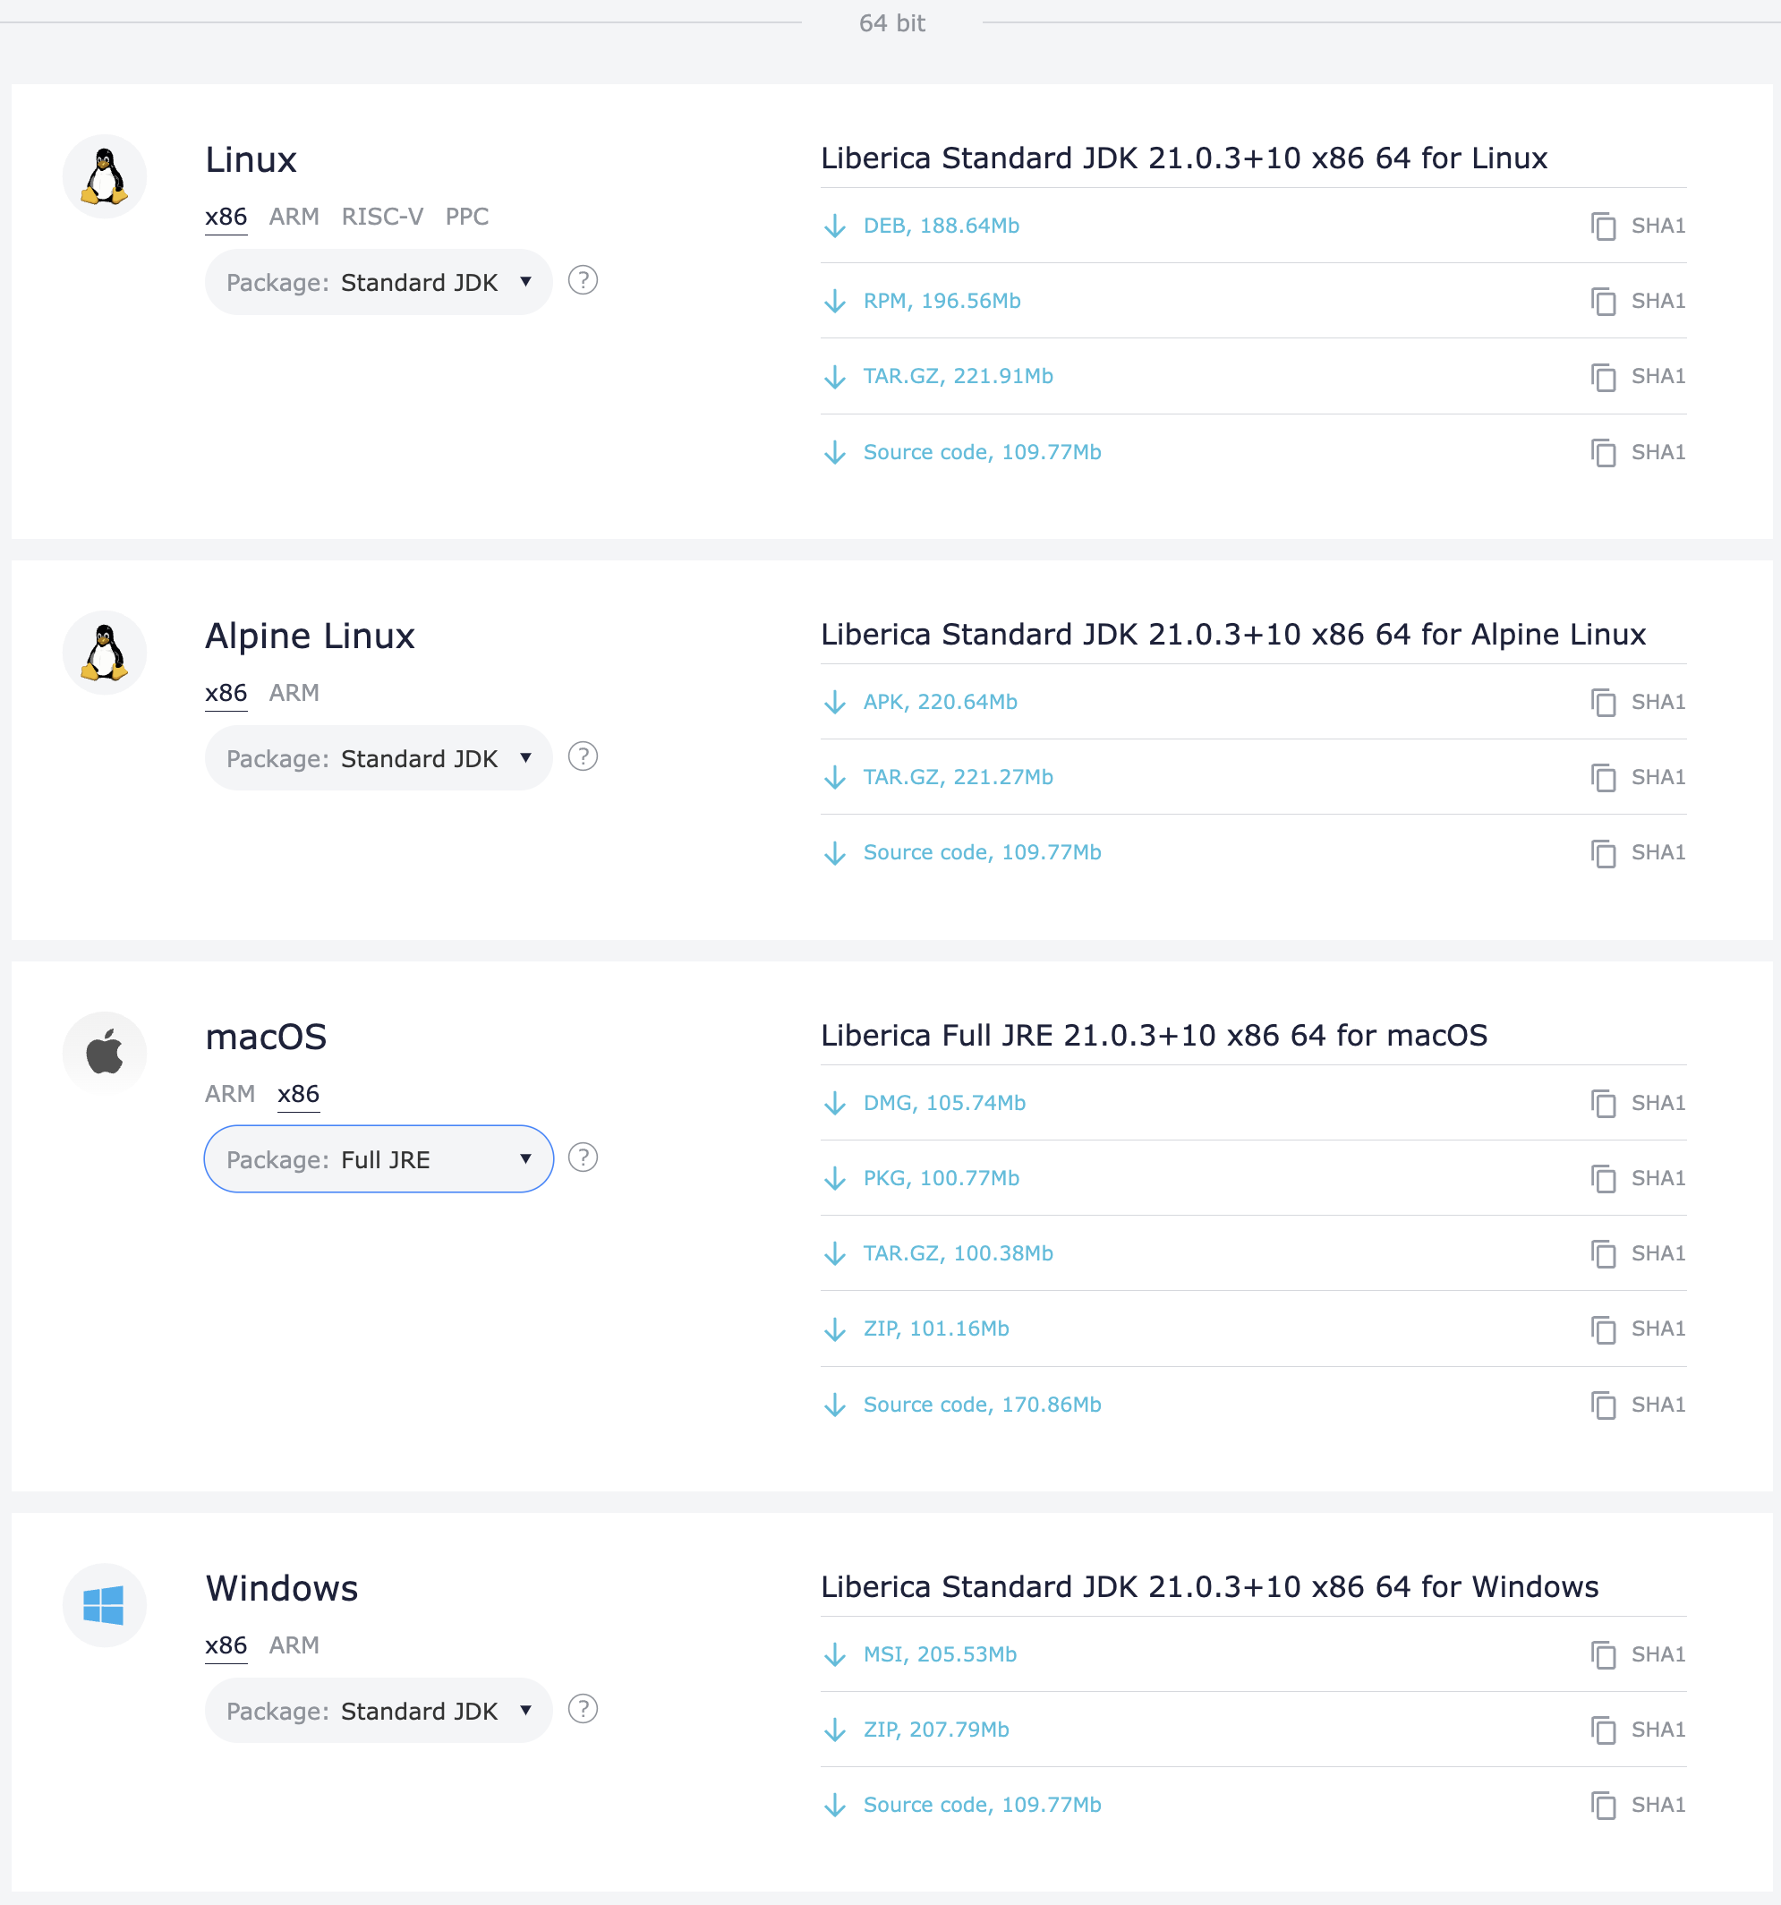The image size is (1781, 1905).
Task: Copy SHA1 for Linux DEB package
Action: point(1637,226)
